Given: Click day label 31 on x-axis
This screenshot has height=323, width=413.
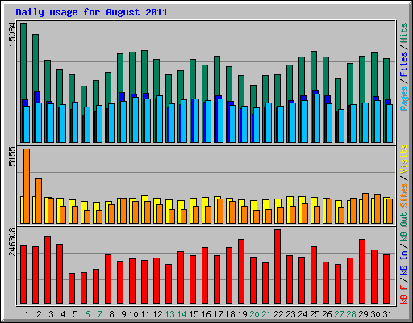Looking at the screenshot, I should (387, 314).
